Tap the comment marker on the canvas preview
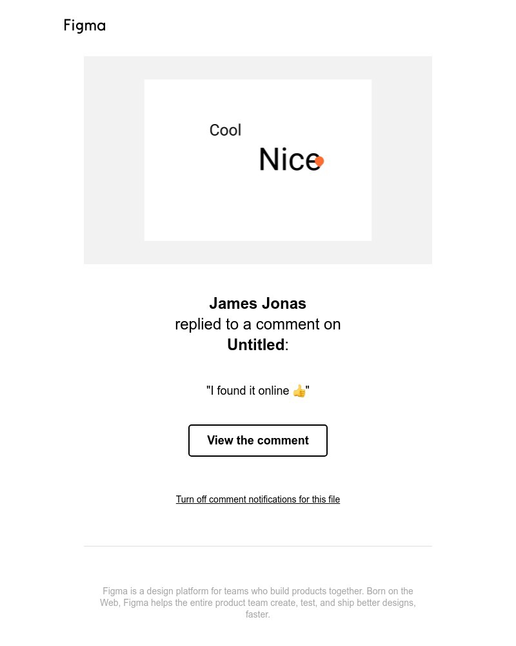 tap(319, 160)
